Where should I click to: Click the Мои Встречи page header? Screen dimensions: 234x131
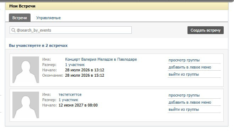(x=22, y=6)
